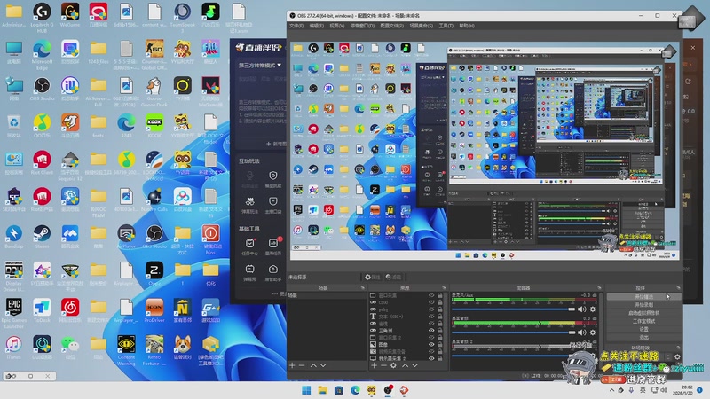The height and width of the screenshot is (399, 710).
Task: Move selected scene down with chevron
Action: tap(323, 365)
